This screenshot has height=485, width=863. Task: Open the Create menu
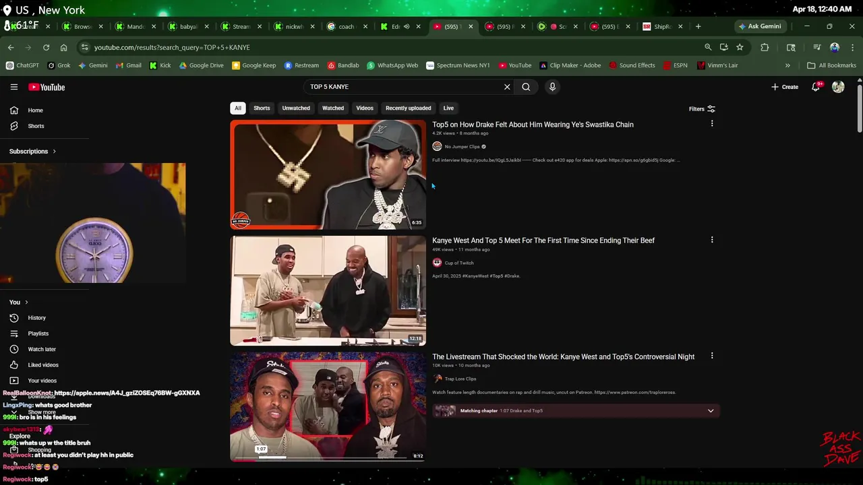(785, 87)
